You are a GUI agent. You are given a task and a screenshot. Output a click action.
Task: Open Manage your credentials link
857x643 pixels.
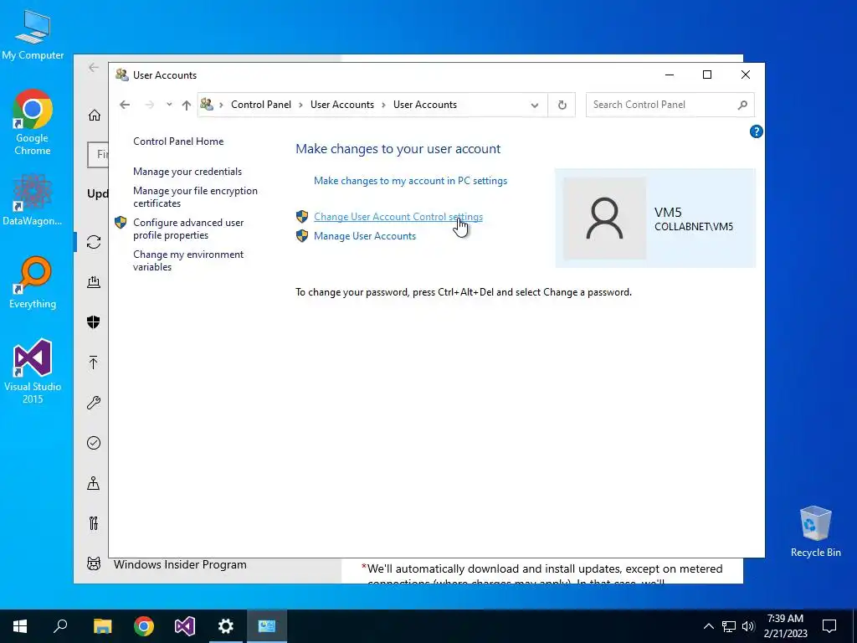[x=187, y=172]
